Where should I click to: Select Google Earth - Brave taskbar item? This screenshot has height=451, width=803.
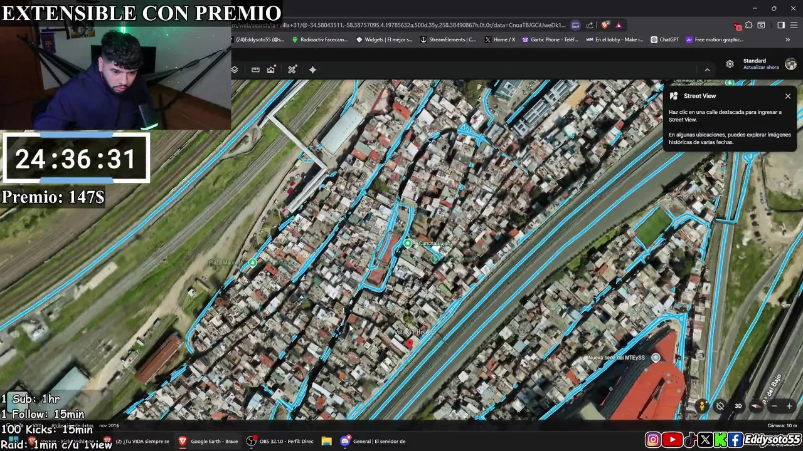coord(208,441)
